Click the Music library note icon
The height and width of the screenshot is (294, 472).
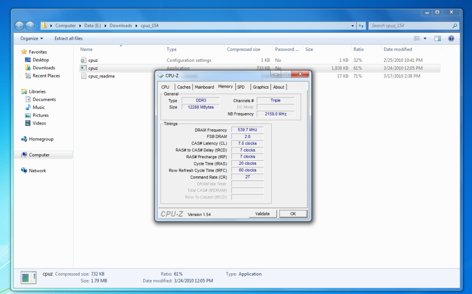pos(28,107)
